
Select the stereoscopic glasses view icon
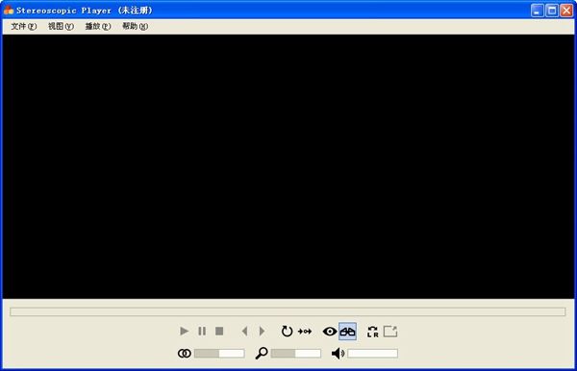(x=347, y=332)
